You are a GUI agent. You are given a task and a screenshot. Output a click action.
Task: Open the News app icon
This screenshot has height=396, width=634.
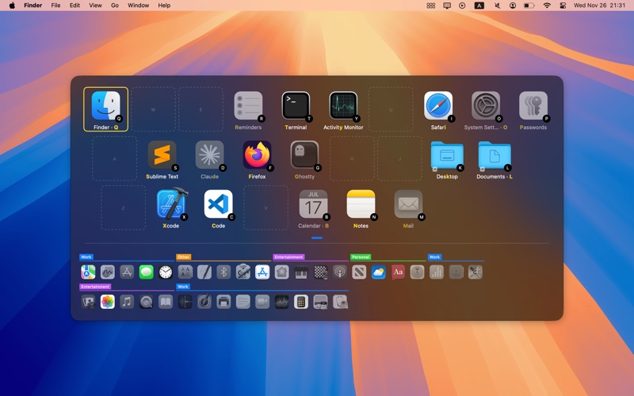coord(359,272)
